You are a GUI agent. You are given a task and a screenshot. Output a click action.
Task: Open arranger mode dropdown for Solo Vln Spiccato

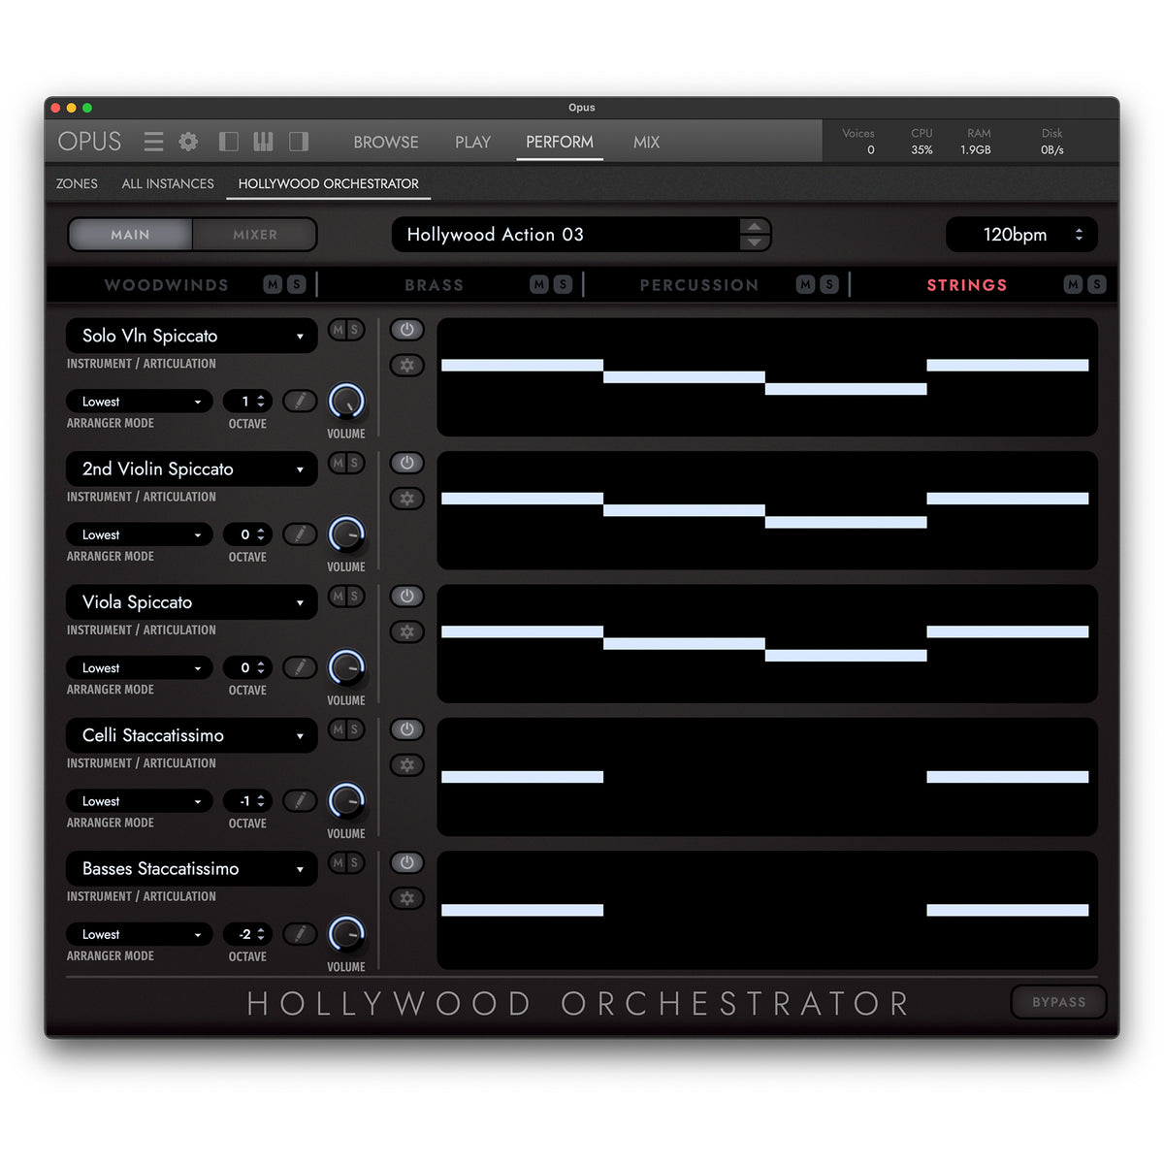[140, 402]
